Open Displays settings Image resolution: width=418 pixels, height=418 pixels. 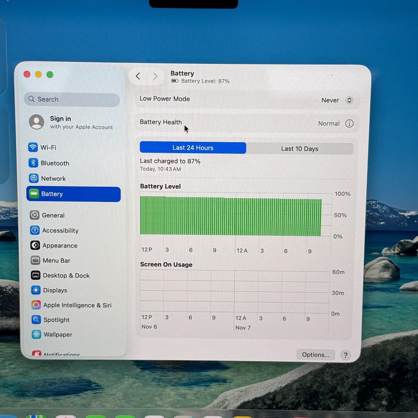55,290
